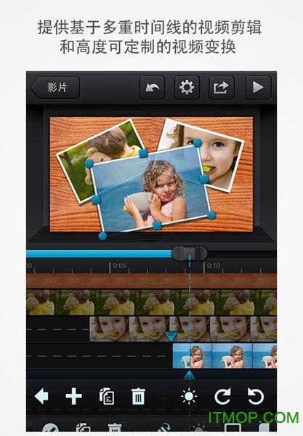This screenshot has height=436, width=303.
Task: Open brightness adjustment sun icon
Action: coord(189,396)
